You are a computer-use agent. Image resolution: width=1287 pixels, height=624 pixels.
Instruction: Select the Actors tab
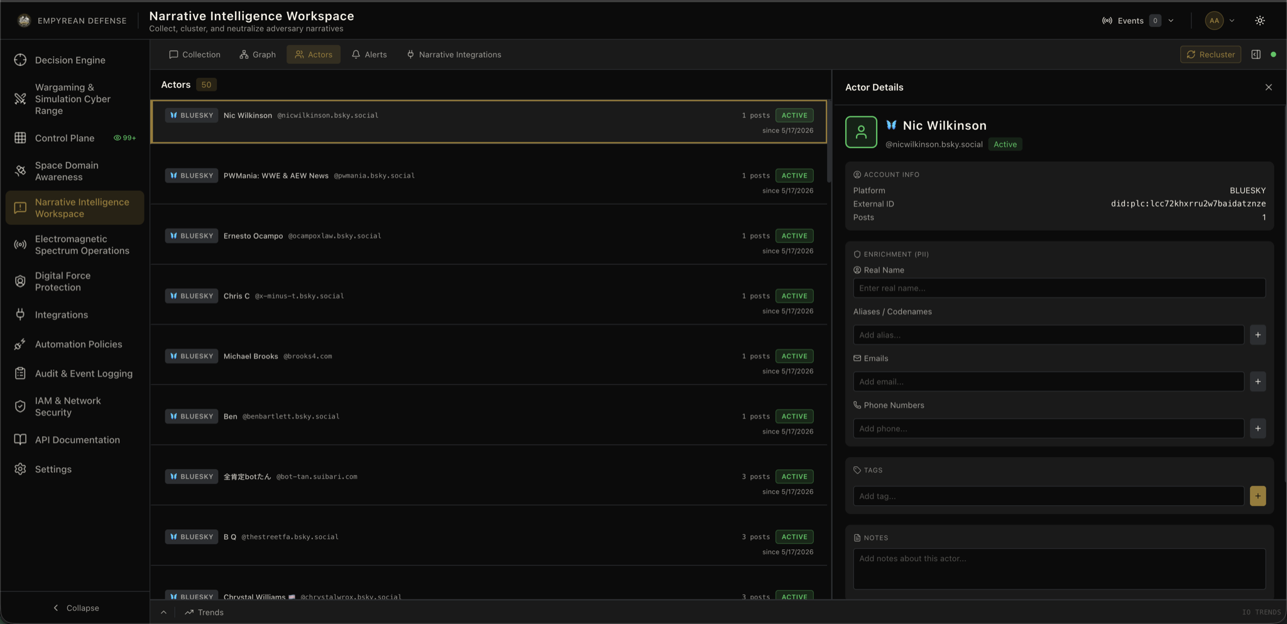point(314,55)
